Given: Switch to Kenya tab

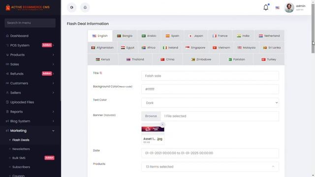Looking at the screenshot, I should pos(103,59).
